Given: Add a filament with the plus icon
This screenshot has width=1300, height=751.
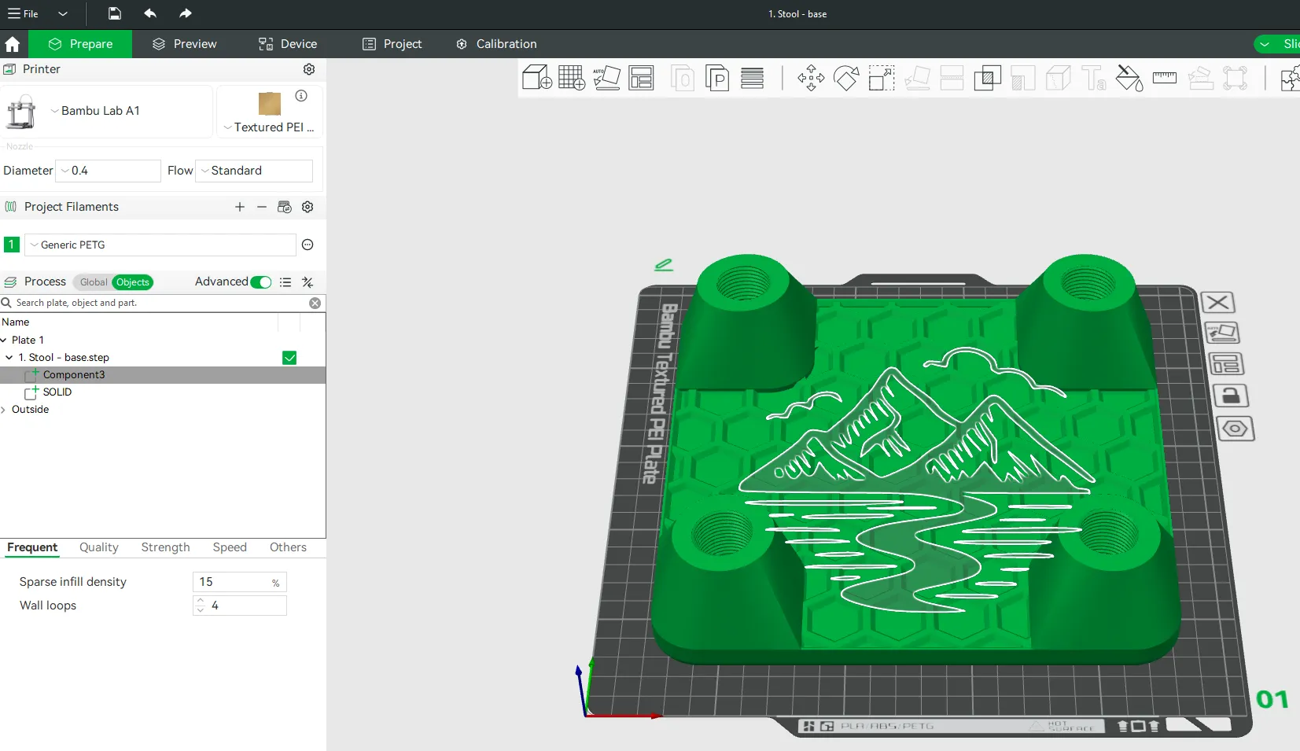Looking at the screenshot, I should (240, 207).
